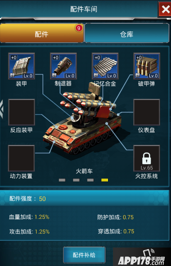This screenshot has width=171, height=266.
Task: Click the 配件补给 button
Action: click(x=84, y=255)
